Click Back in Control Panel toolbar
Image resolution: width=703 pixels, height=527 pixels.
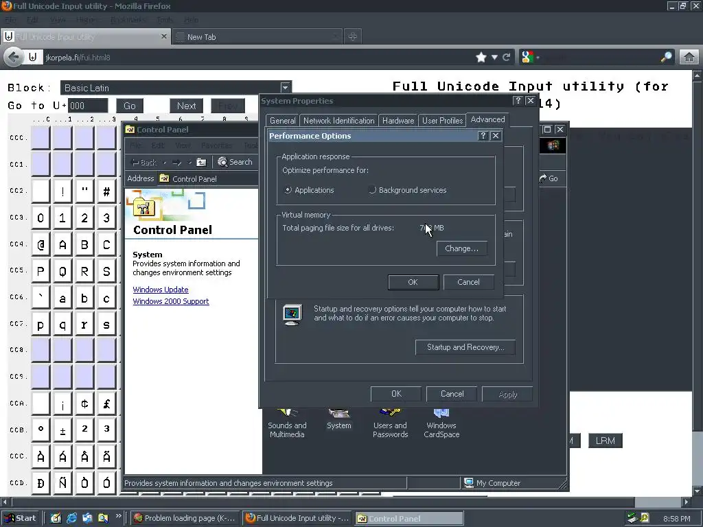(x=144, y=162)
